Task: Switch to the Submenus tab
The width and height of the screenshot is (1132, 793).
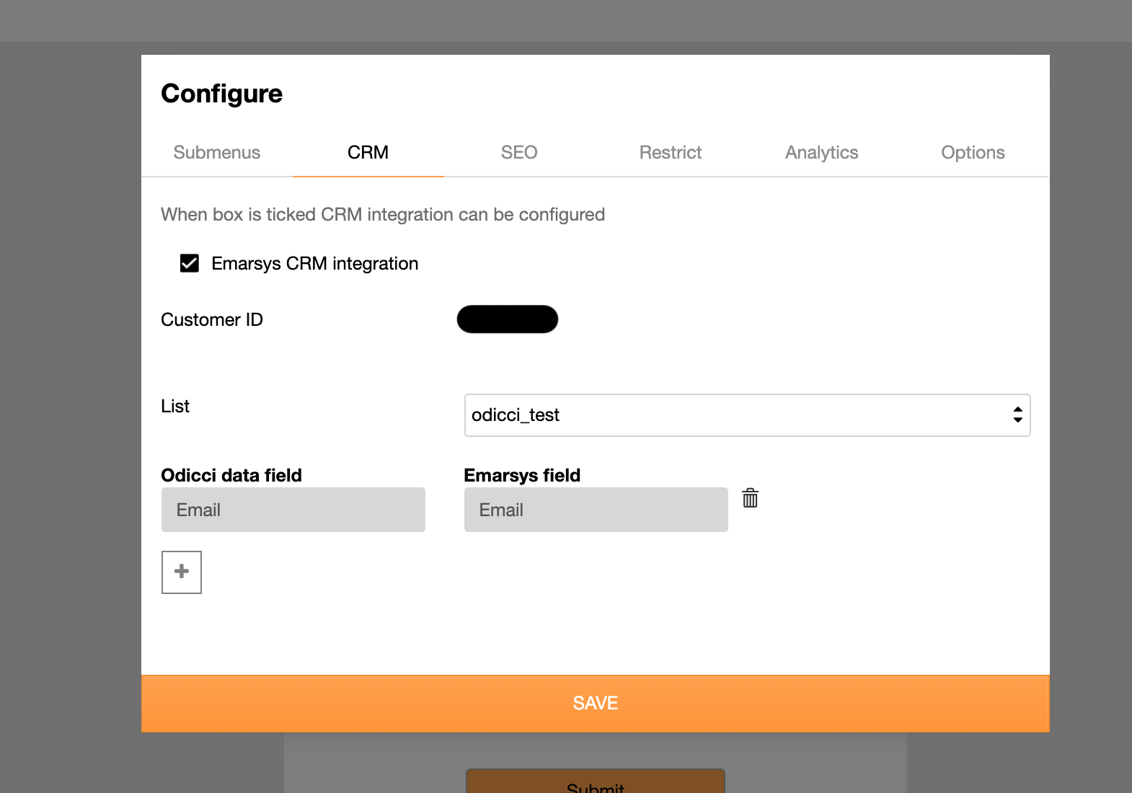Action: pyautogui.click(x=216, y=153)
